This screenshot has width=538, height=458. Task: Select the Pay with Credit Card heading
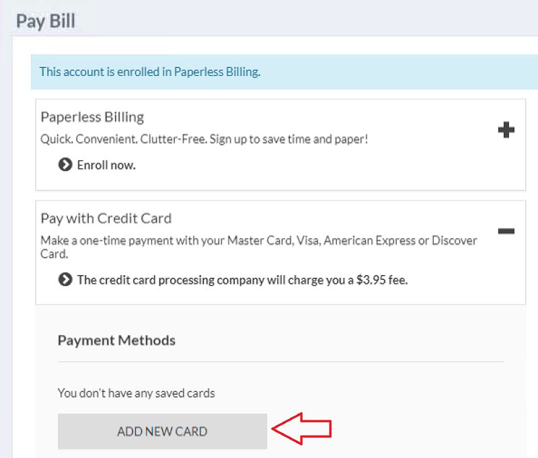pos(106,219)
